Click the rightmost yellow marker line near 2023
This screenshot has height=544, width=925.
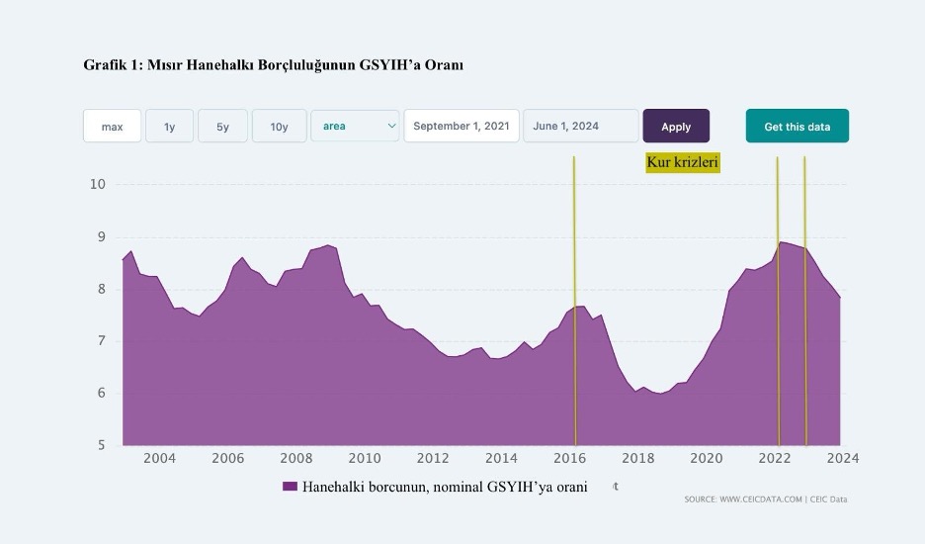pyautogui.click(x=804, y=297)
